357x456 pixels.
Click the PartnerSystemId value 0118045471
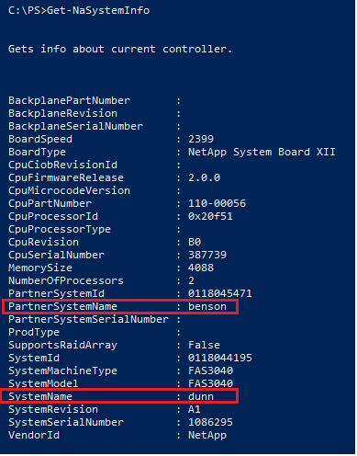point(220,293)
